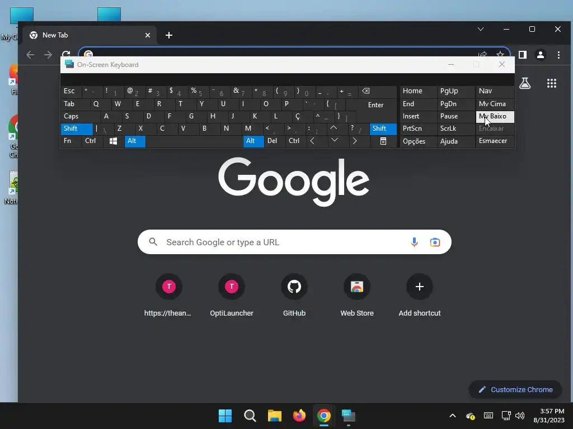573x429 pixels.
Task: Toggle the right Shift key
Action: point(383,129)
